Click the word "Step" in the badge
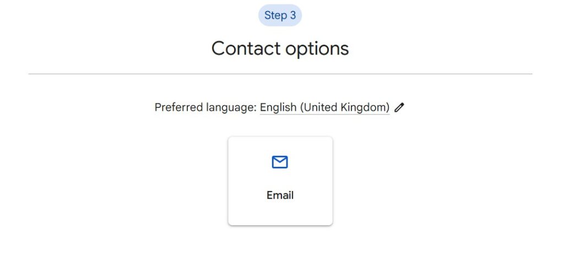 click(275, 15)
